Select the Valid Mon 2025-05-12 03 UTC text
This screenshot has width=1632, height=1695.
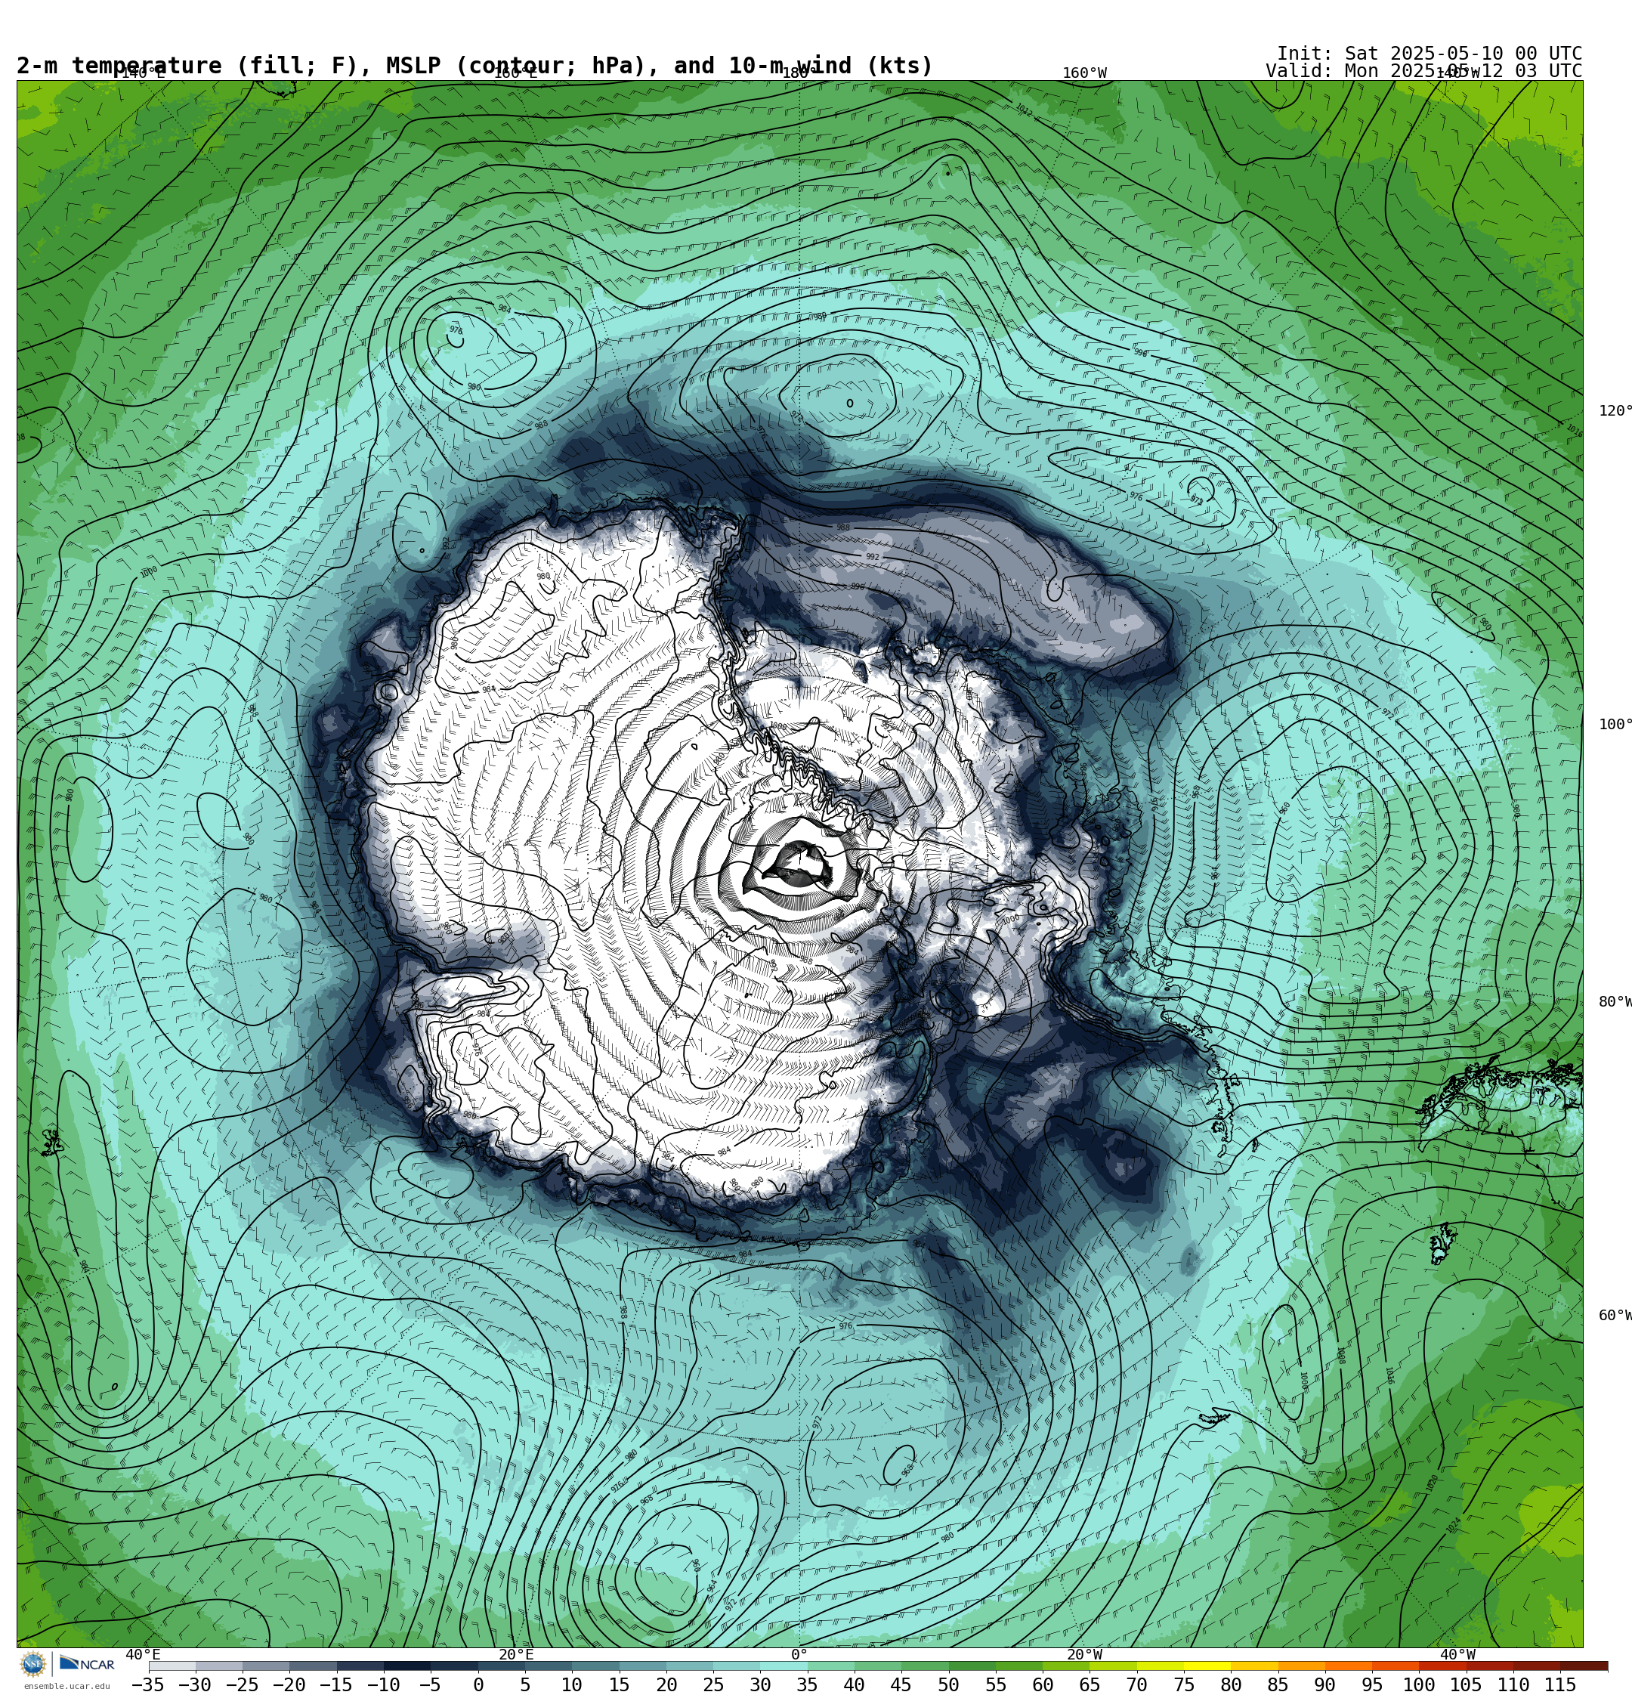point(1423,71)
